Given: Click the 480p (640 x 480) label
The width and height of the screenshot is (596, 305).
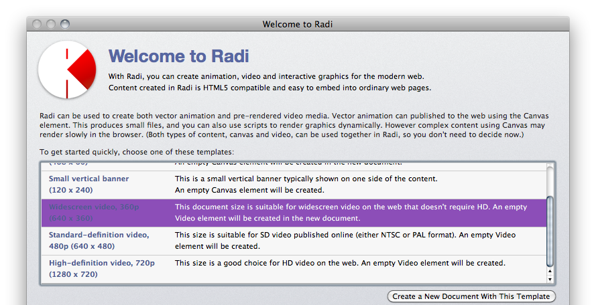Looking at the screenshot, I should 82,246.
